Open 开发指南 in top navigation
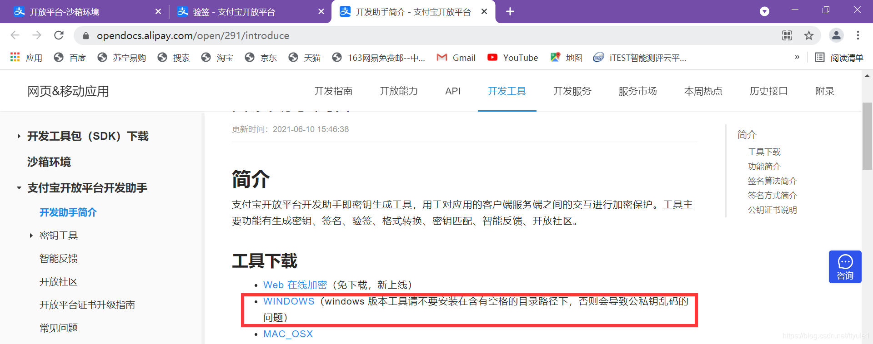 pos(333,91)
